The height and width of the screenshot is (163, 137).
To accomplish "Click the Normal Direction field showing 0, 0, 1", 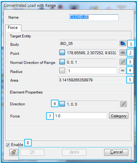I will 91,62.
